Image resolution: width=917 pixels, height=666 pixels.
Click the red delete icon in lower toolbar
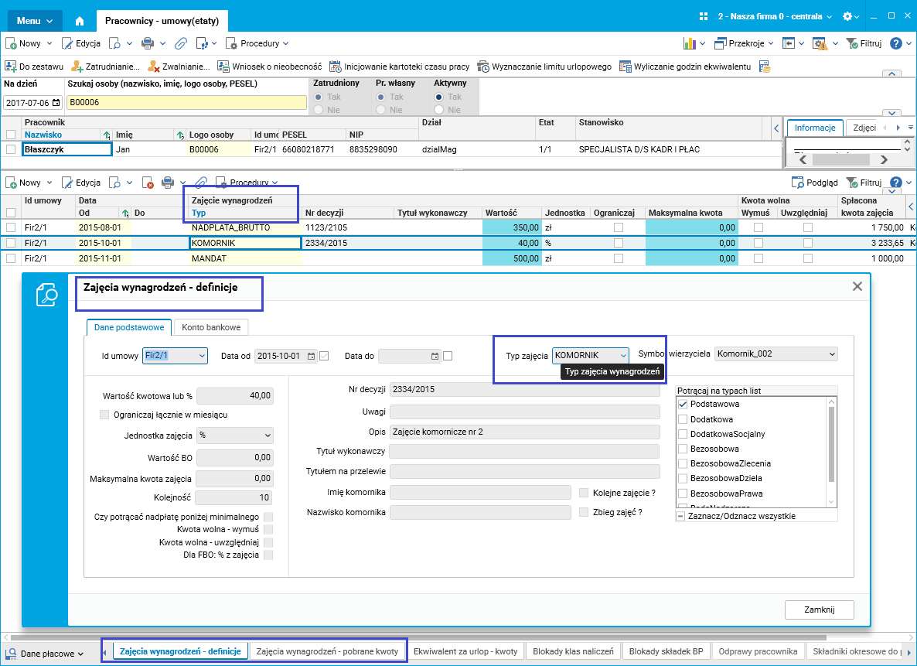coord(148,183)
